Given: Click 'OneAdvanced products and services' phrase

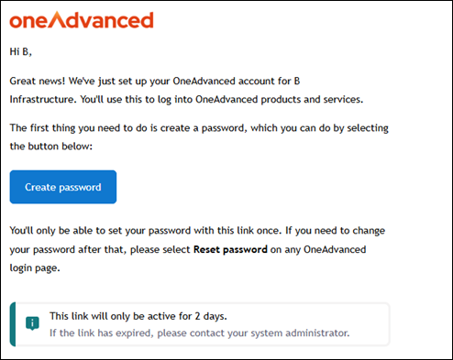Looking at the screenshot, I should 280,100.
